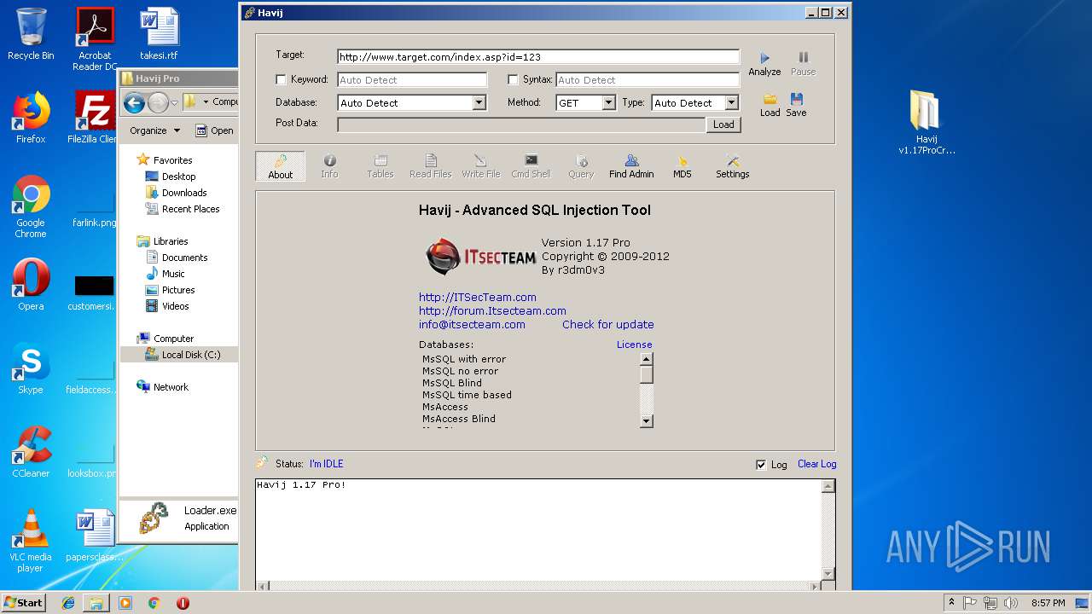Image resolution: width=1092 pixels, height=614 pixels.
Task: Click the Load folder icon
Action: (770, 99)
